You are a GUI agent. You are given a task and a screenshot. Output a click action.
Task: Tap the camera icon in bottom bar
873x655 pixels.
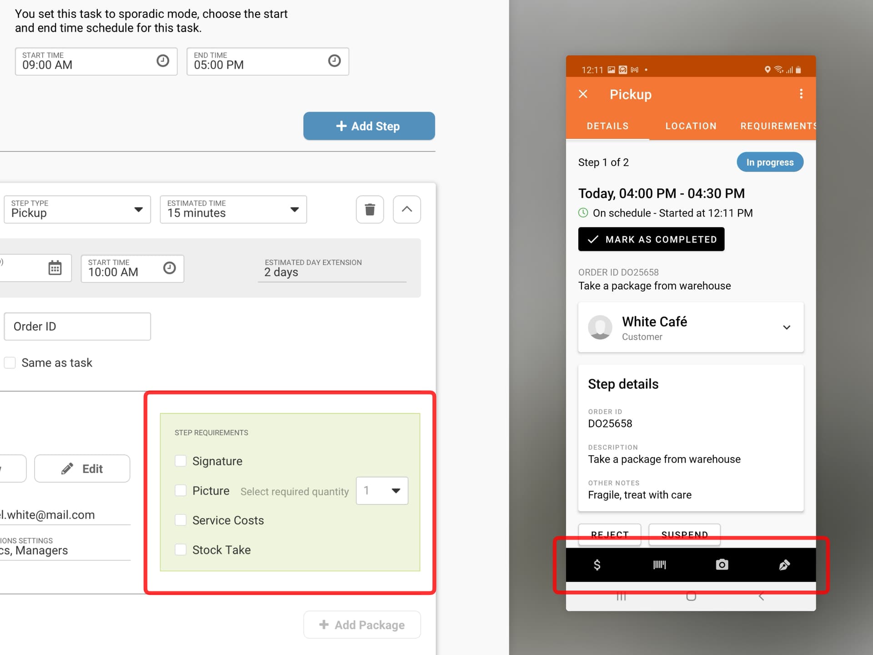tap(722, 564)
